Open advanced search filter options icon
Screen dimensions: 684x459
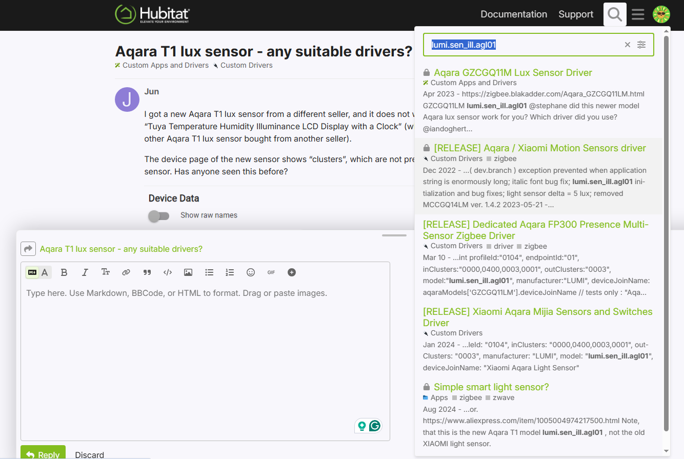pyautogui.click(x=641, y=45)
